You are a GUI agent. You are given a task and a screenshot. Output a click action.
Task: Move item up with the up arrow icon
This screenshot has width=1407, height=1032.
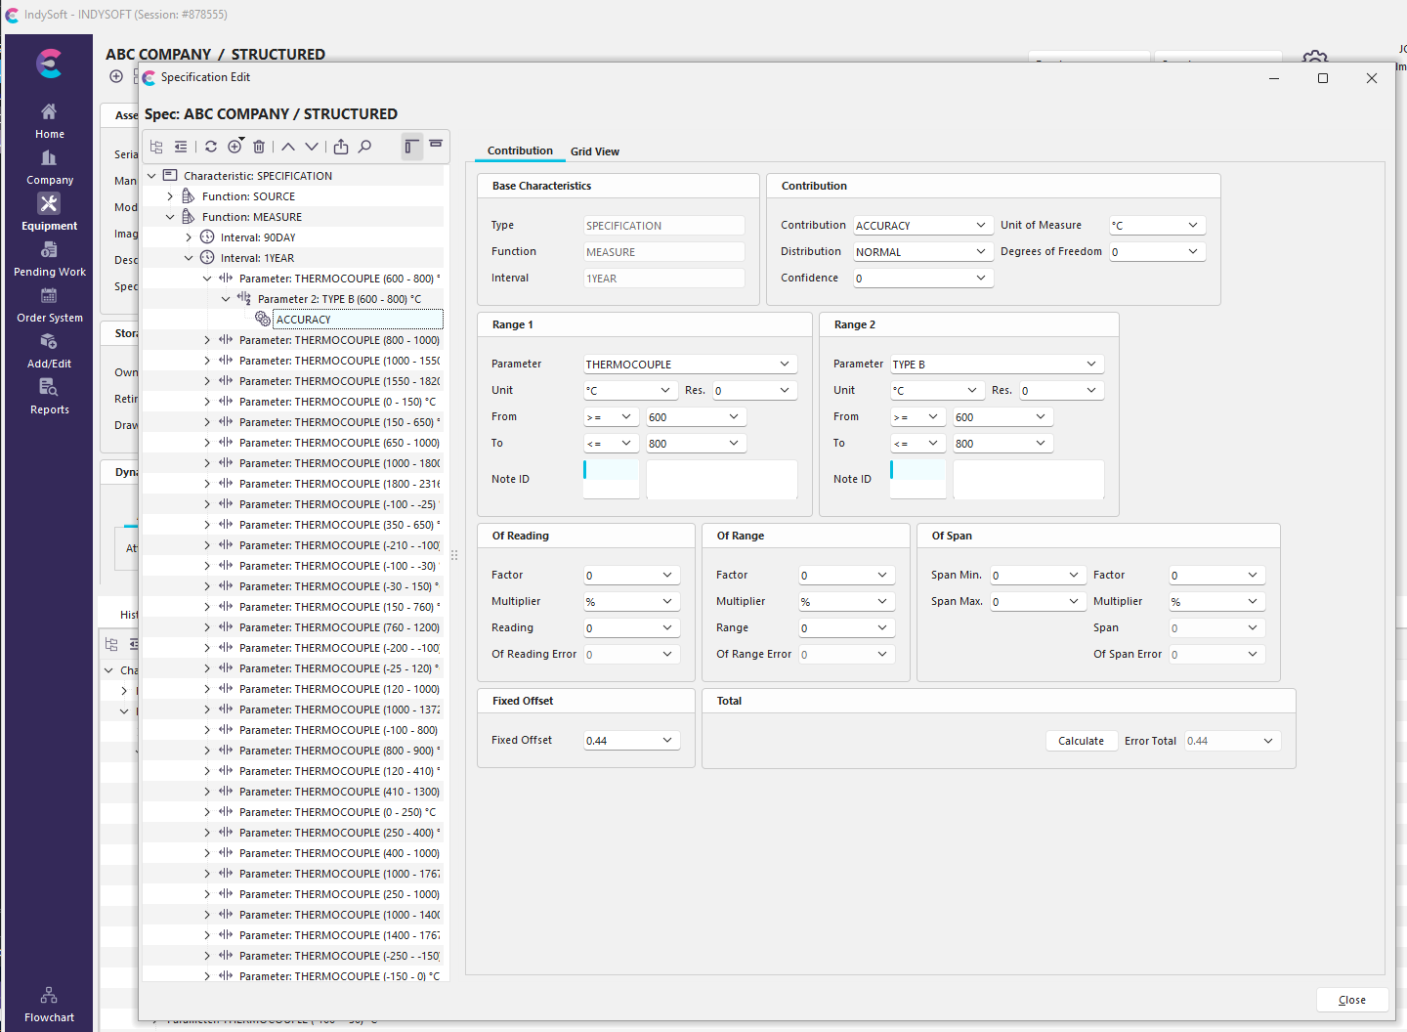(x=288, y=147)
